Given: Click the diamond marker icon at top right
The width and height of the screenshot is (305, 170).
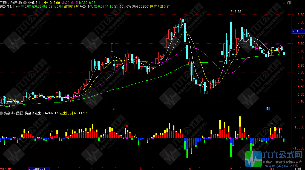Looking at the screenshot, I should 284,3.
